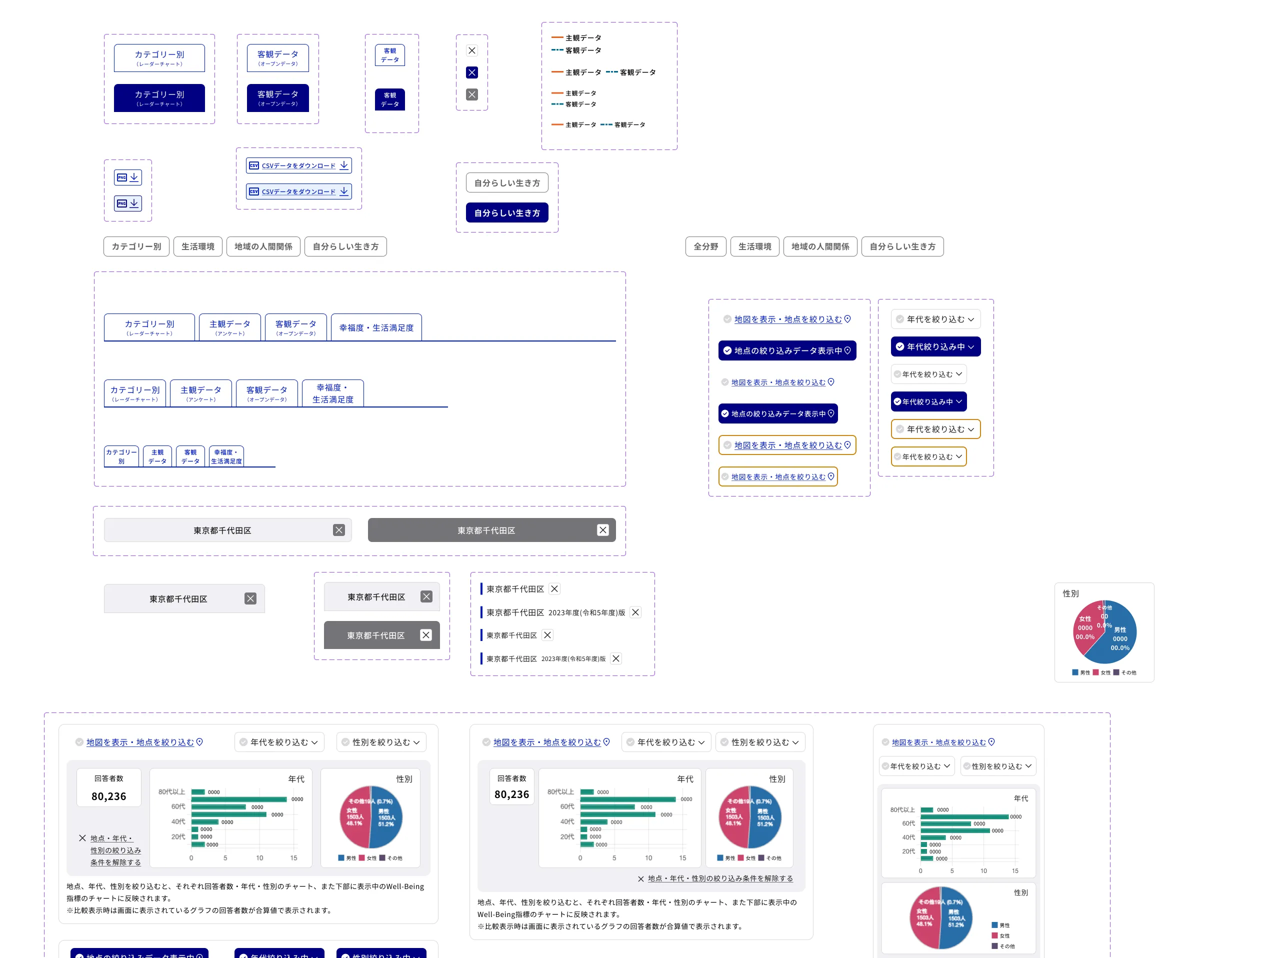Click the dark navy X close icon

coord(471,72)
